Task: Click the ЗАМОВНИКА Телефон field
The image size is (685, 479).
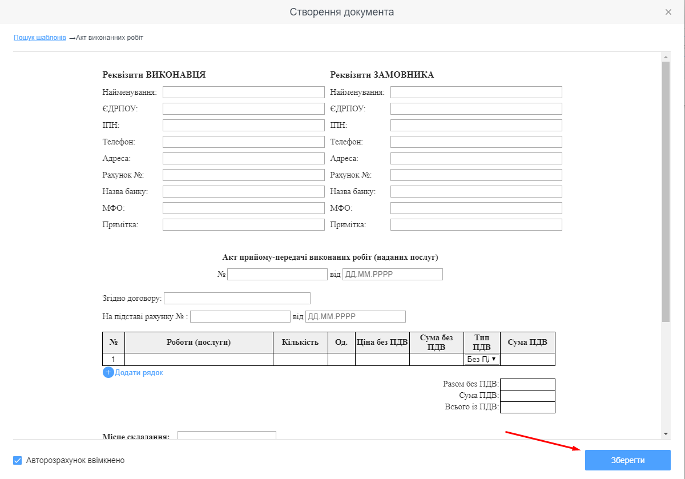Action: (476, 142)
